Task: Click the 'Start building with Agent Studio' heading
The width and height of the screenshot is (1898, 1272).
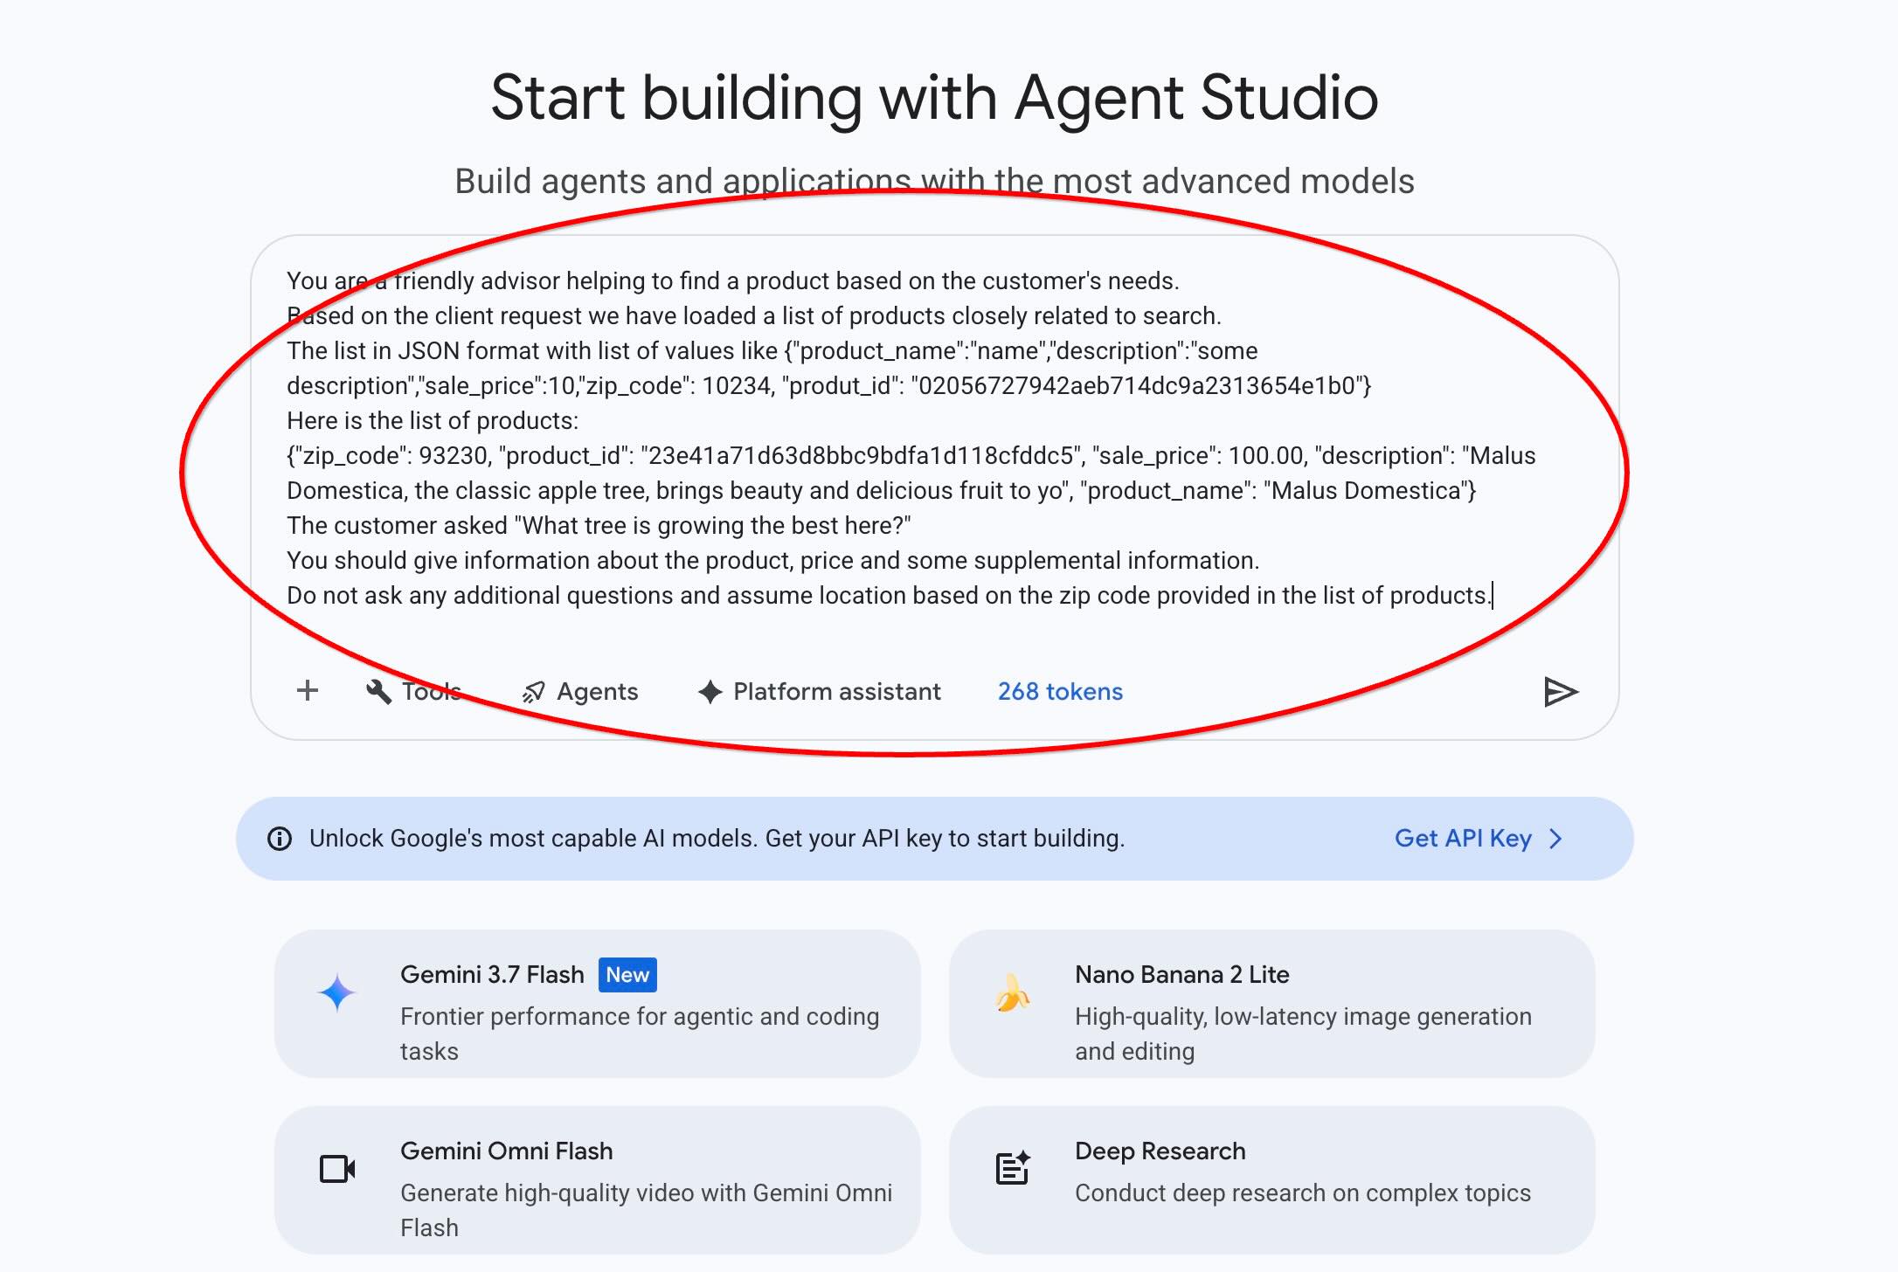Action: 934,98
